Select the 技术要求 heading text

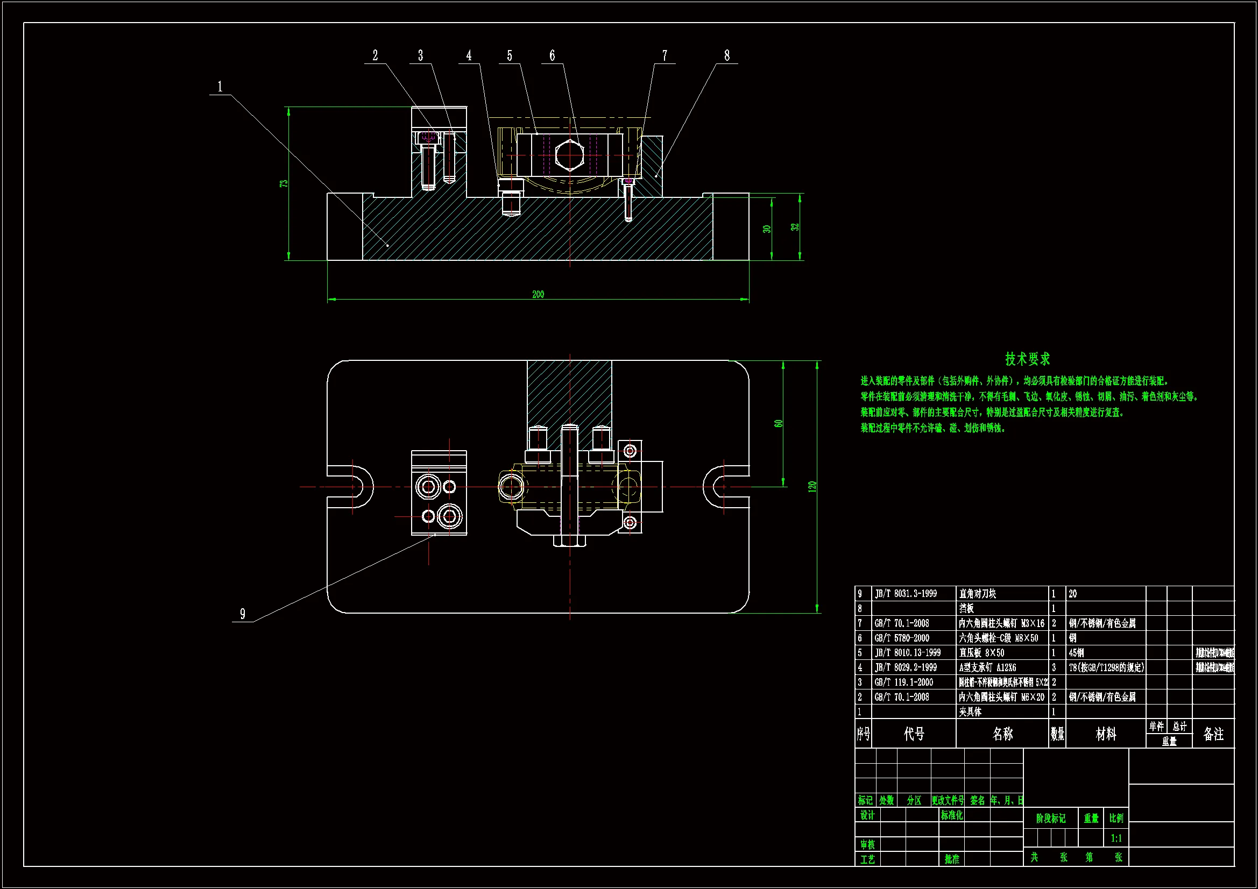point(1027,359)
